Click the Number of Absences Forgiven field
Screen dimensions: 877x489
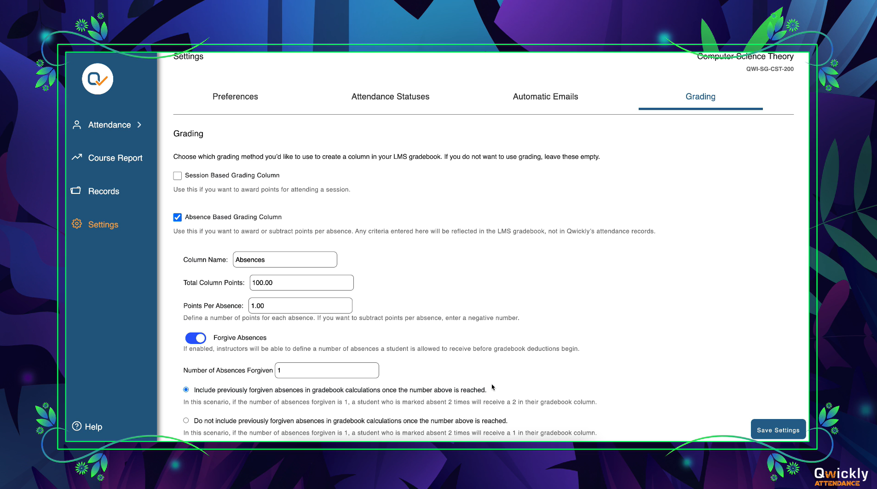(327, 370)
